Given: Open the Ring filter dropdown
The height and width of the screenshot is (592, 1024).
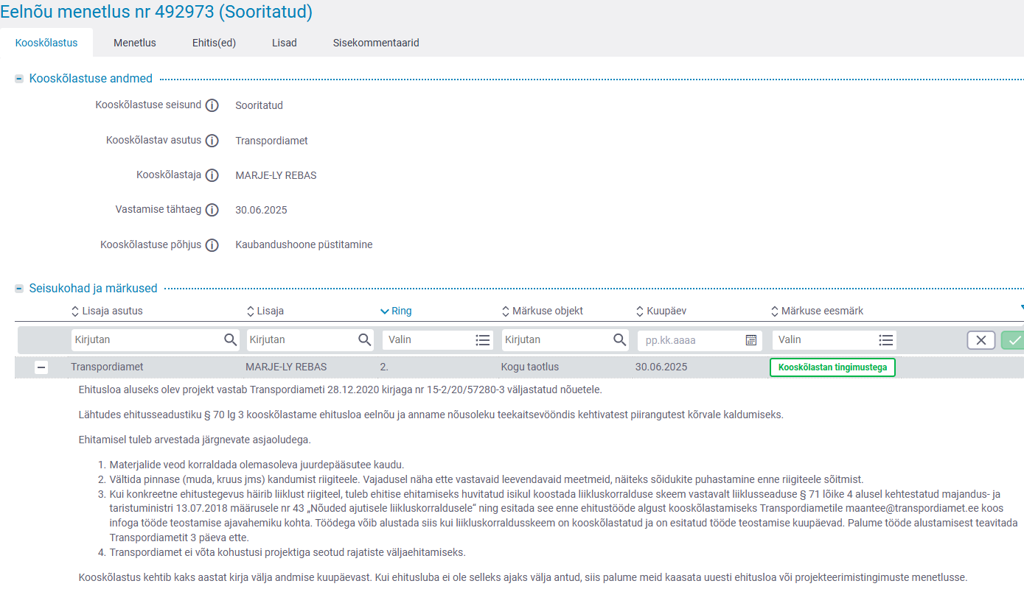Looking at the screenshot, I should 436,339.
